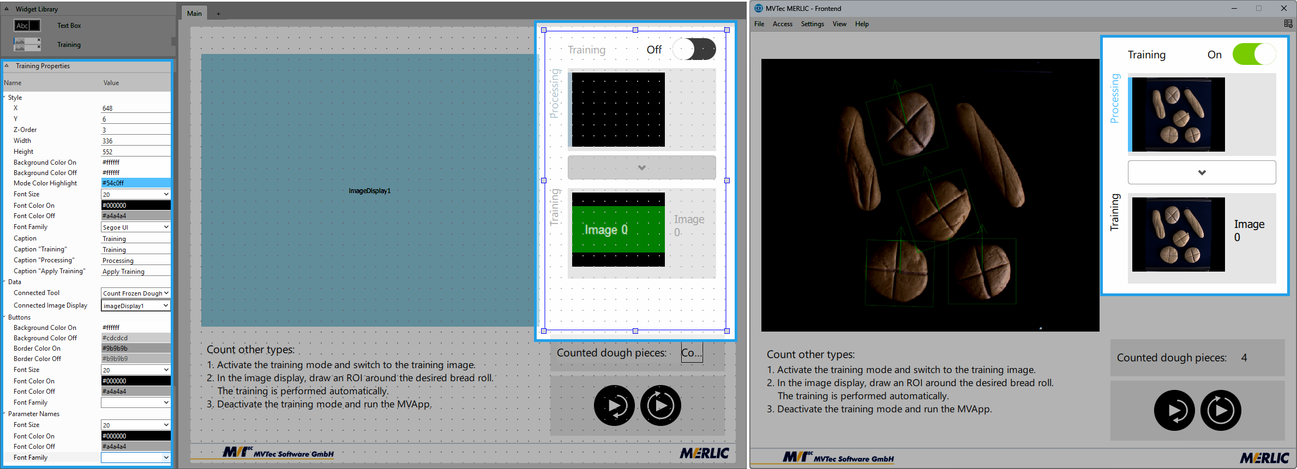Switch to the Main tab

tap(194, 14)
